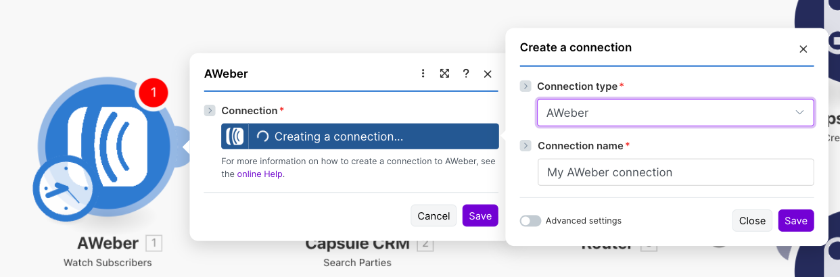840x277 pixels.
Task: Click the red notification badge showing 1
Action: point(154,93)
